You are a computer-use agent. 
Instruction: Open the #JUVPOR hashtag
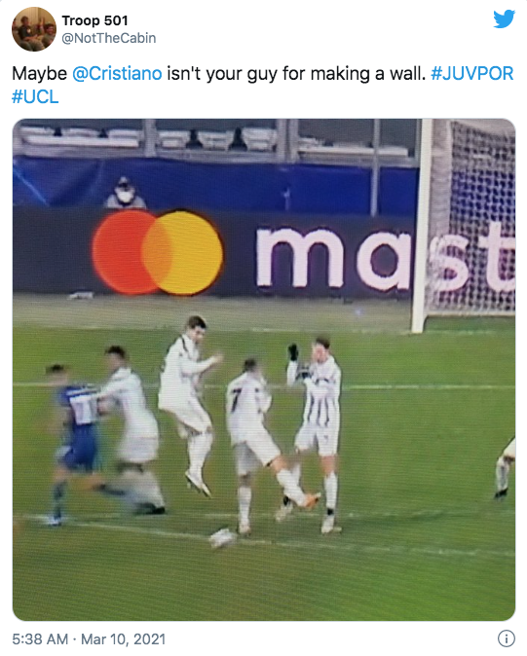click(472, 74)
